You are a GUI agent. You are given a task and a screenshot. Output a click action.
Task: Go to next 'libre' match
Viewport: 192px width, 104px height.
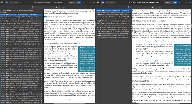coord(63,7)
